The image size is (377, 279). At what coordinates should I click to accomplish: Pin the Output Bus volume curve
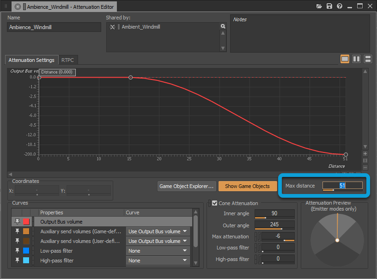point(18,222)
